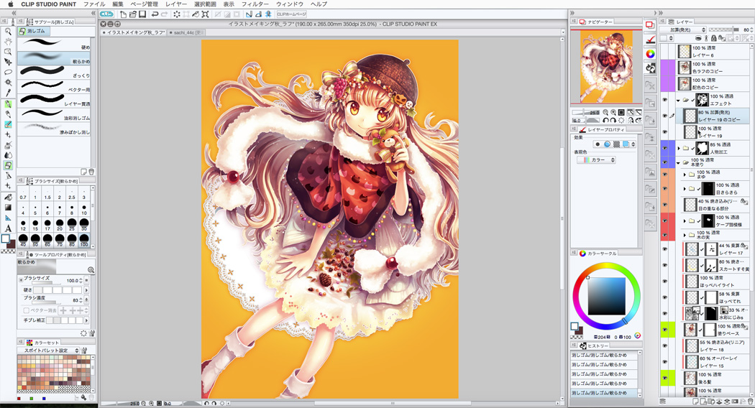Hide the 人物加工 folder layer
The image size is (755, 408).
(x=665, y=148)
